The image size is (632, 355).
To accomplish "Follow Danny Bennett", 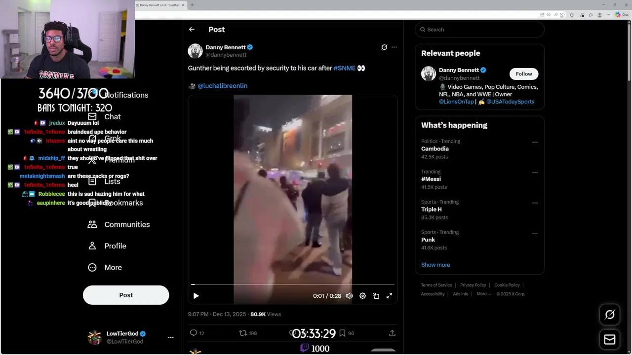I will click(x=524, y=74).
